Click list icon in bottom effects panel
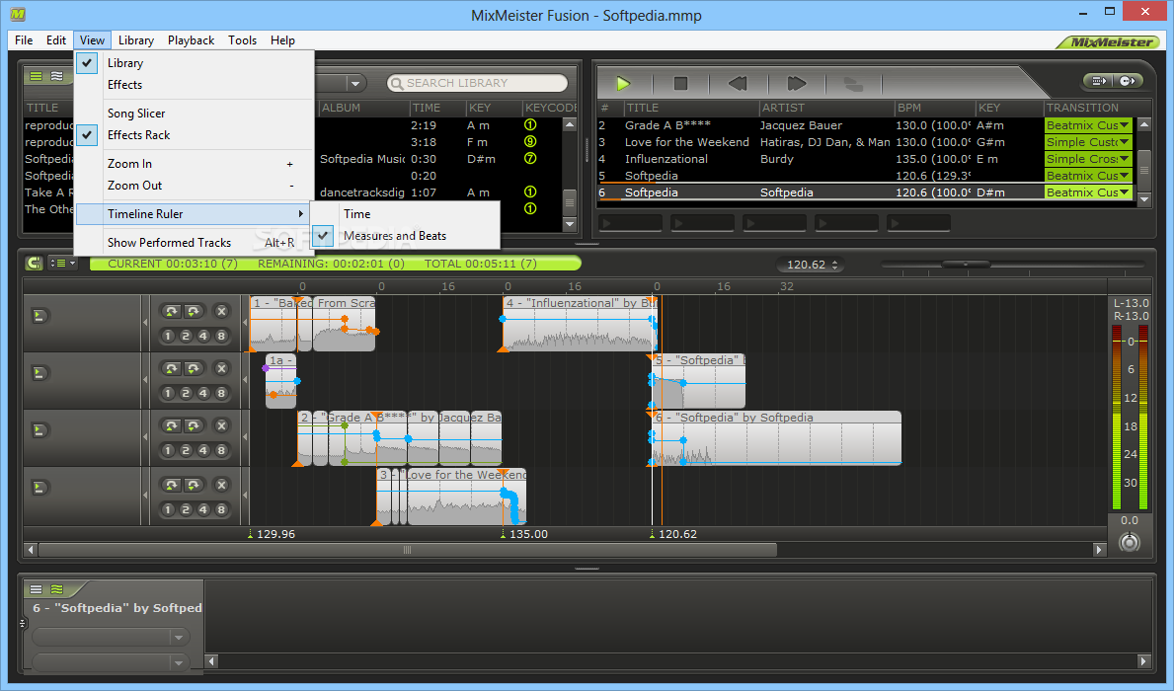 click(x=36, y=589)
